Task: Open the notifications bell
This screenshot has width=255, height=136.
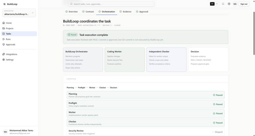Action: pos(223,4)
